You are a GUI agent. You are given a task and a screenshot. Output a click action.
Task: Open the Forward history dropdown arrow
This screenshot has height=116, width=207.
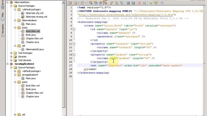(x=86, y=3)
